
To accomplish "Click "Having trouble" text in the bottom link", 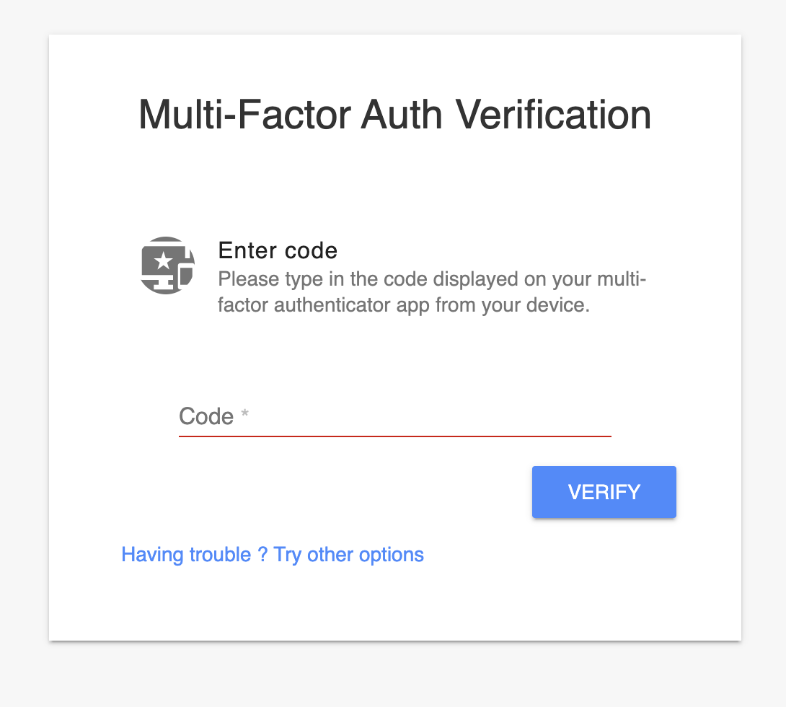I will 186,555.
